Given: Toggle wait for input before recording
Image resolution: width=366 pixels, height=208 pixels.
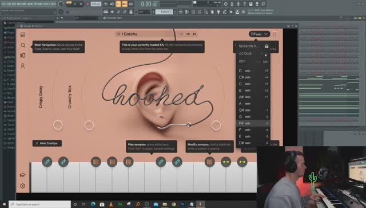Looking at the screenshot, I should (x=112, y=4).
